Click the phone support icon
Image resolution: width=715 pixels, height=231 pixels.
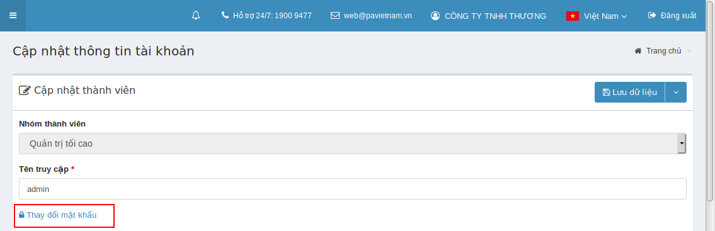point(225,15)
